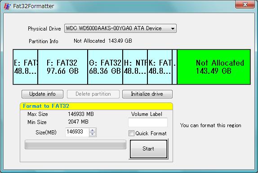
Task: Open the Physical Drive dropdown
Action: click(120, 28)
